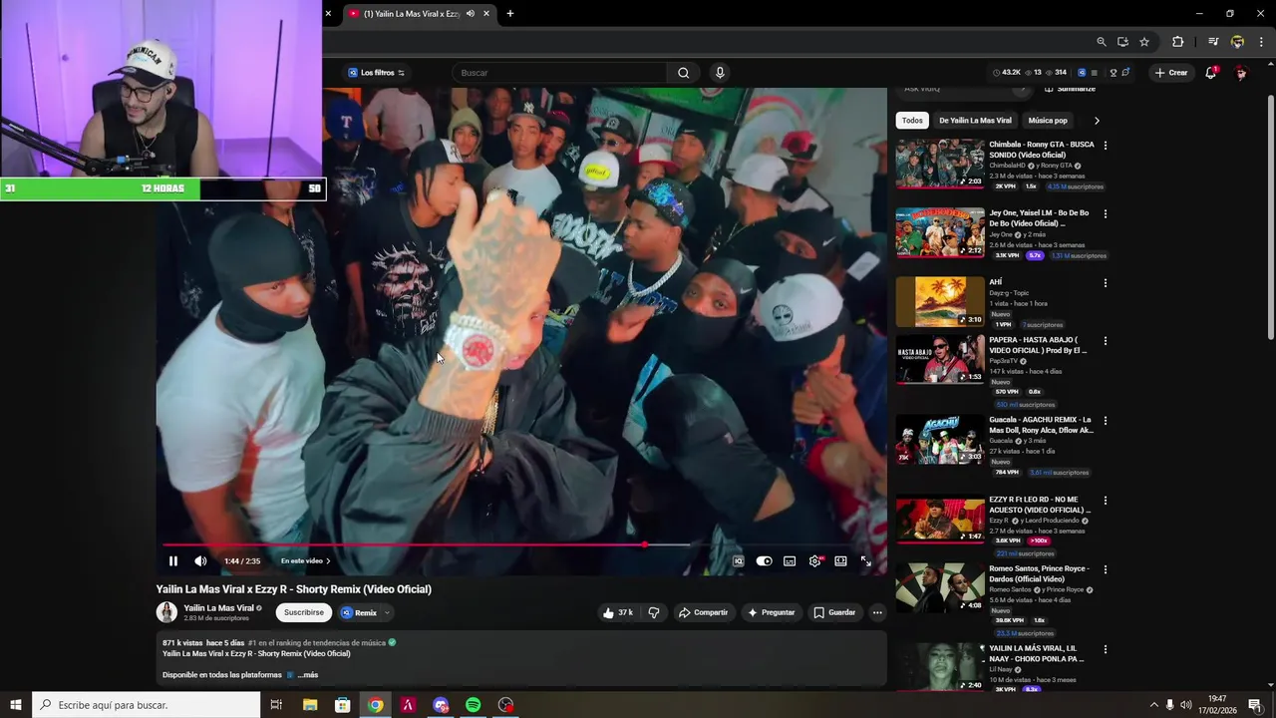1276x718 pixels.
Task: Click the Crear button
Action: [x=1171, y=73]
